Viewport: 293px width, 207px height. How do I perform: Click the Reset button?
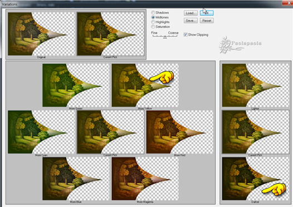(x=207, y=21)
